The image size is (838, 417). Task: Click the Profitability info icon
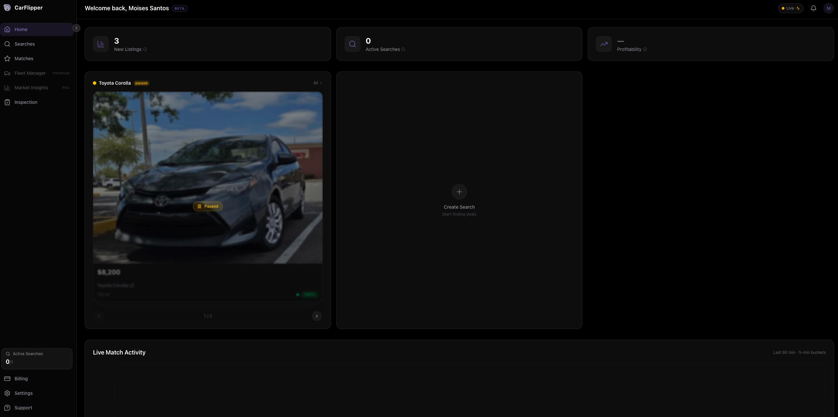coord(645,50)
